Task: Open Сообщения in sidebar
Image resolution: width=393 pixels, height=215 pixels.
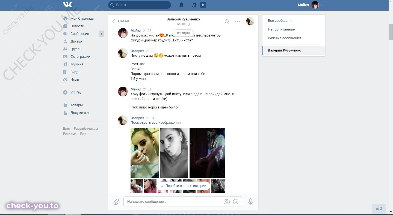Action: pos(80,34)
